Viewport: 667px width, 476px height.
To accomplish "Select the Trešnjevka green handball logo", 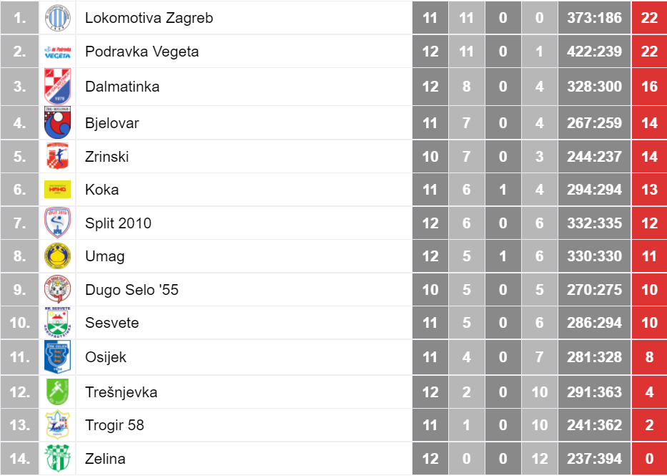I will 57,392.
